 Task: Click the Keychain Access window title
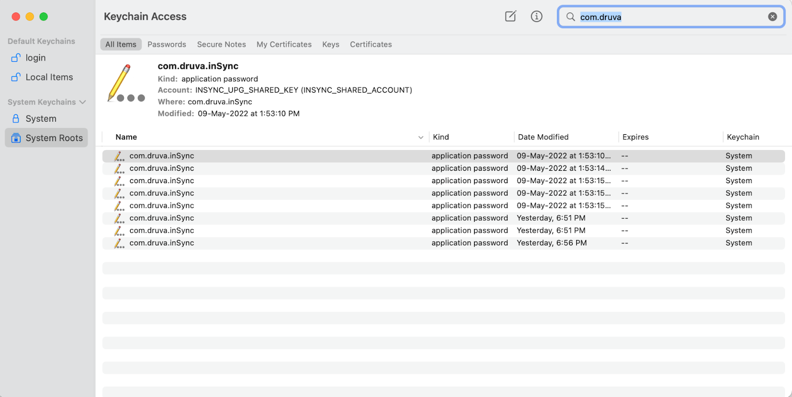coord(145,17)
